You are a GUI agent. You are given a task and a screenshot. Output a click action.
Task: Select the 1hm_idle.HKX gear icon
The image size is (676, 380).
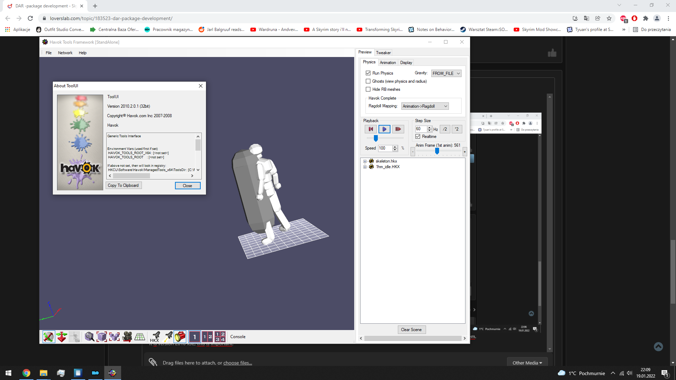point(371,167)
